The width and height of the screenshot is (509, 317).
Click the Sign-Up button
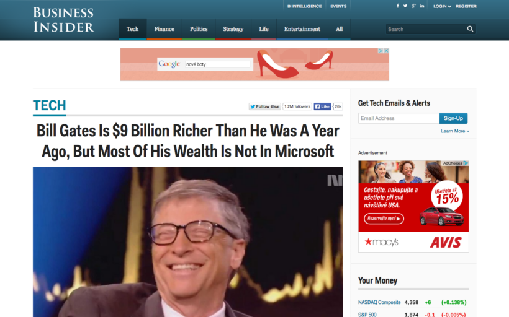(453, 118)
